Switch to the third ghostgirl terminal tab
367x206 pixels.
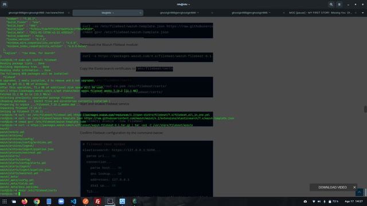coord(179,13)
